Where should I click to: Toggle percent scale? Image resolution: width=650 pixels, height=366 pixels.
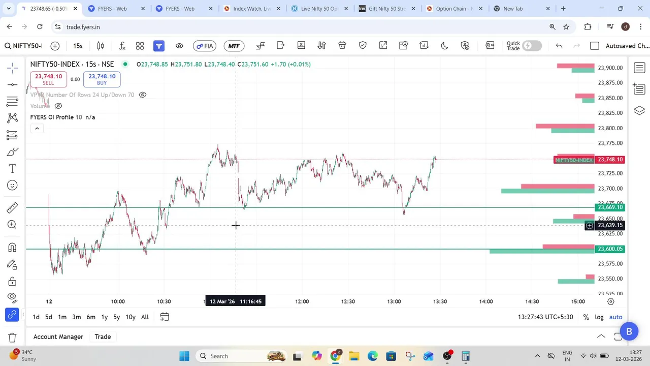point(586,317)
